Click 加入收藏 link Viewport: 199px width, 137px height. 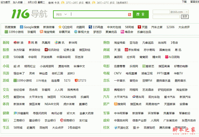click(18, 2)
